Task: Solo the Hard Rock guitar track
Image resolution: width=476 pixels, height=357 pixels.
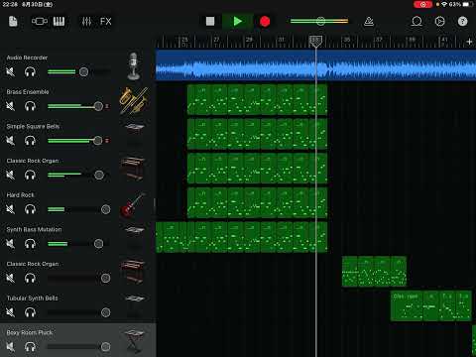Action: 30,209
